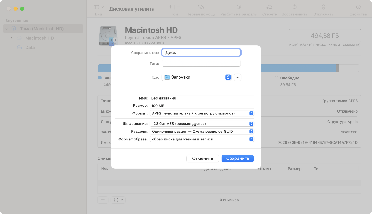Open the Разделы partition scheme dropdown
Viewport: 372px width, 214px height.
202,131
